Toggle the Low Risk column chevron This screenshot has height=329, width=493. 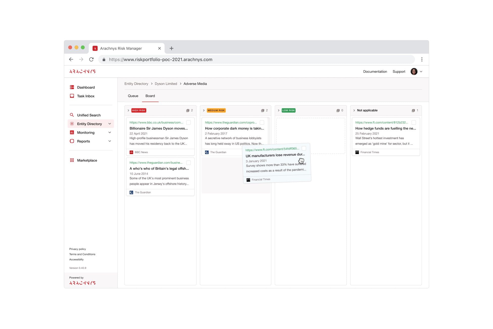point(279,110)
